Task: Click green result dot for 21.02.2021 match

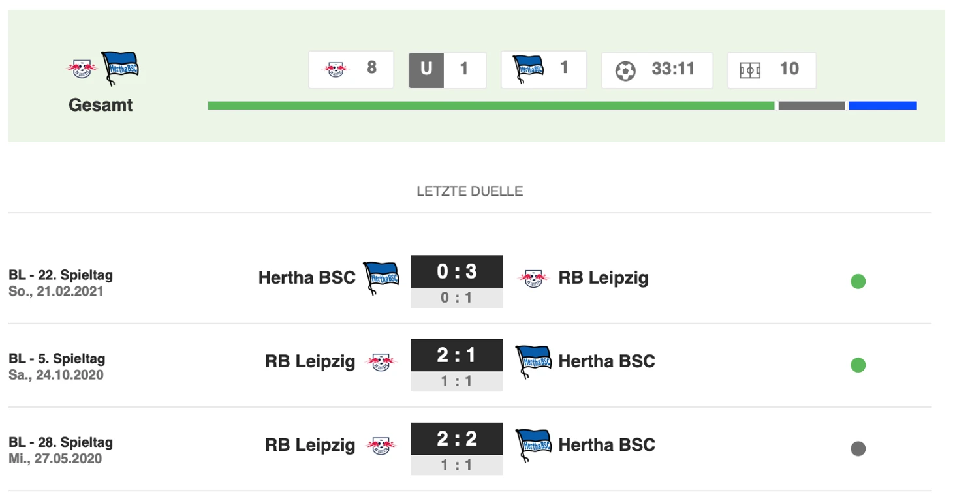Action: click(x=858, y=282)
